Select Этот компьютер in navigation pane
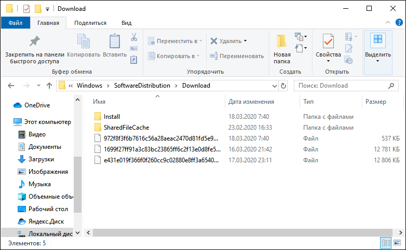The image size is (406, 250). coord(47,122)
